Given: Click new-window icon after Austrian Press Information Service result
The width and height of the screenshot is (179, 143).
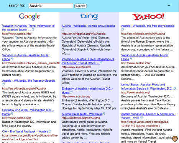Looking at the screenshot, I should pos(174,88).
